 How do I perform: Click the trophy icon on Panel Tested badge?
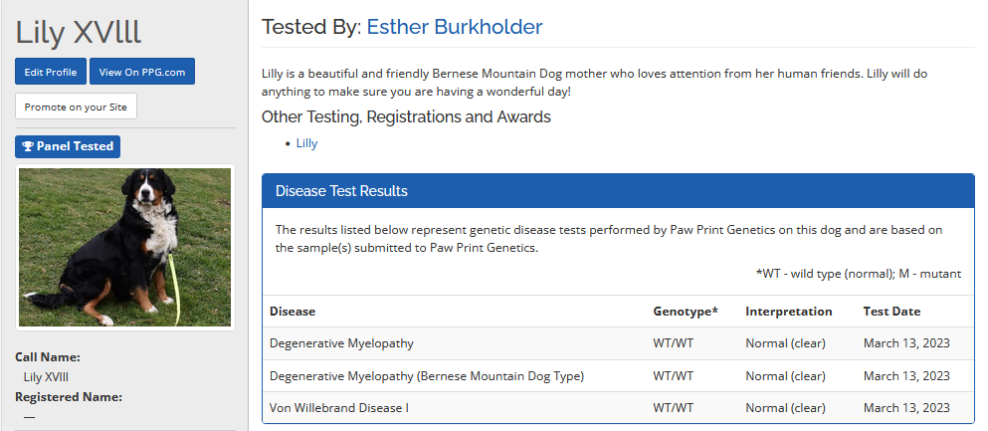coord(28,146)
